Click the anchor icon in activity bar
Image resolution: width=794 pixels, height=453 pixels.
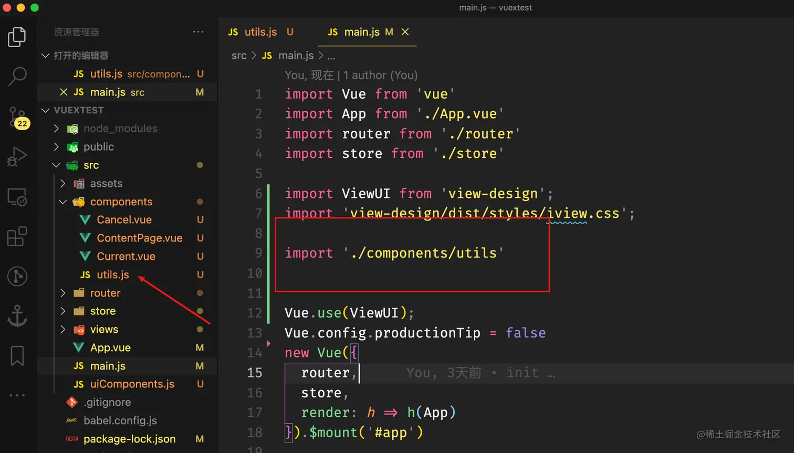pos(17,316)
